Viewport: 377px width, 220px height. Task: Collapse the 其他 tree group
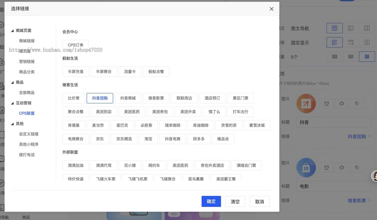tap(13, 124)
